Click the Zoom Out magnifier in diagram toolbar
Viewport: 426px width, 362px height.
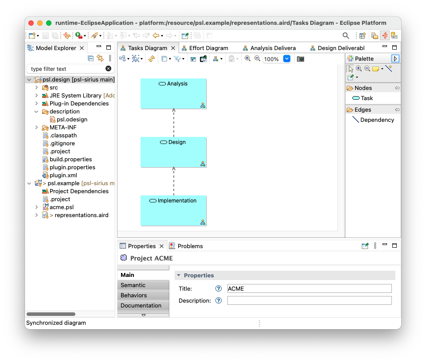257,58
